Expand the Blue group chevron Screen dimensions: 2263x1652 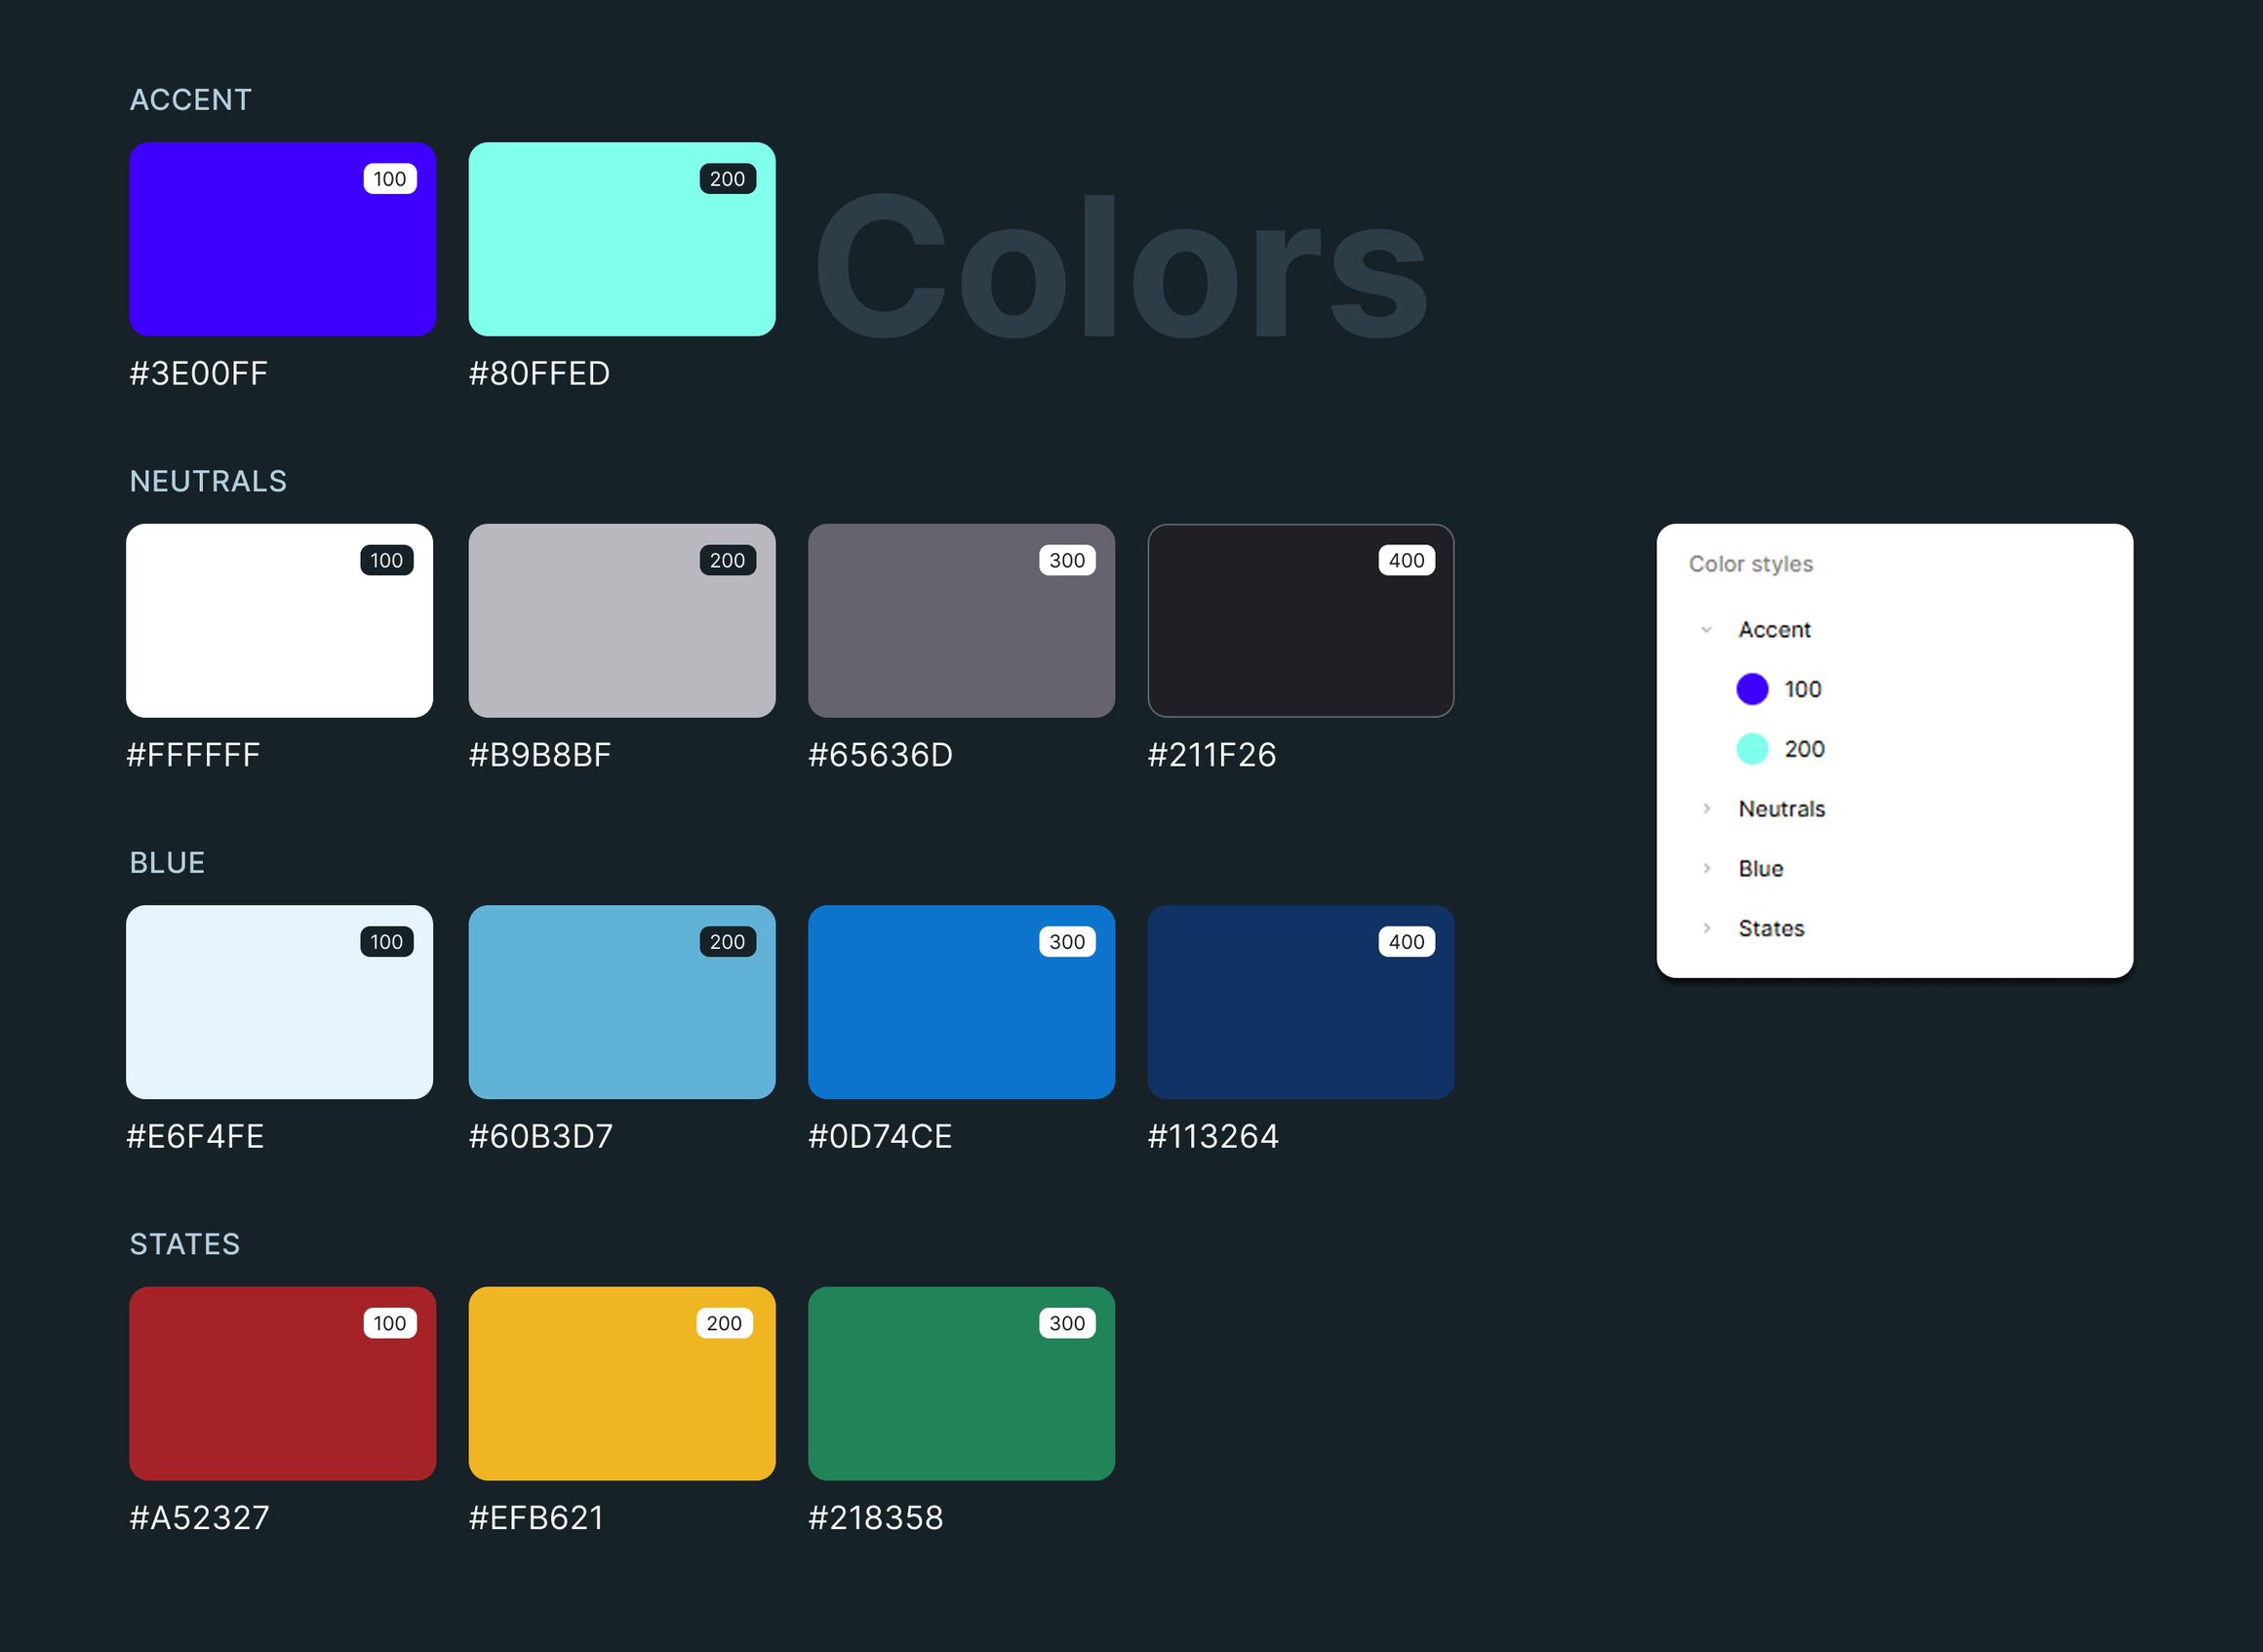click(x=1706, y=869)
